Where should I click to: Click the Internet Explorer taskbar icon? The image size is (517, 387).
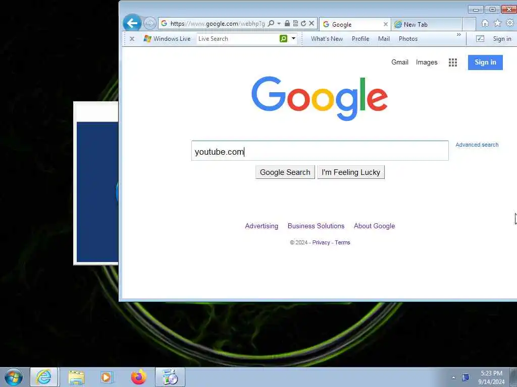pos(44,377)
